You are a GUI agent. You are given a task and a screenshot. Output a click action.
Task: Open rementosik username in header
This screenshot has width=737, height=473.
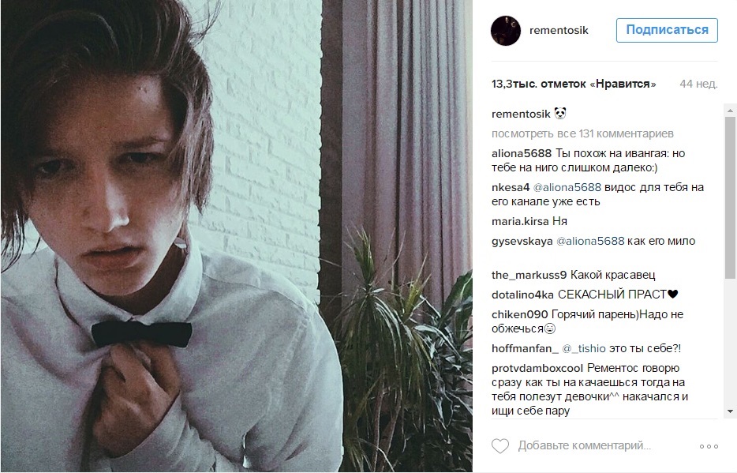click(x=559, y=31)
